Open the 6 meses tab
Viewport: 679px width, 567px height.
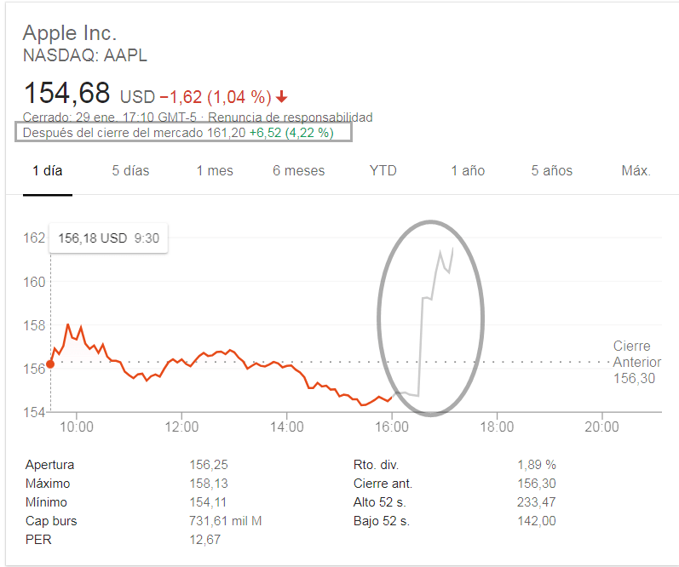click(298, 170)
